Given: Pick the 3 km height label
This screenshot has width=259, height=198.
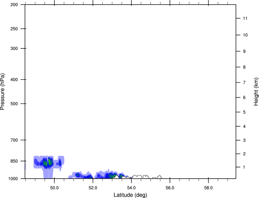Looking at the screenshot, I should pos(244,140).
